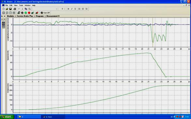Click the left arrow in side panel

point(2,19)
